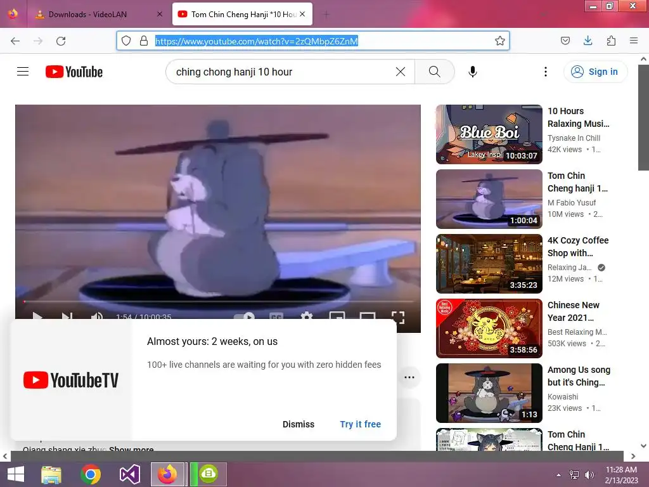Open Chinese New Year 2021 title
The width and height of the screenshot is (649, 487).
pyautogui.click(x=573, y=311)
